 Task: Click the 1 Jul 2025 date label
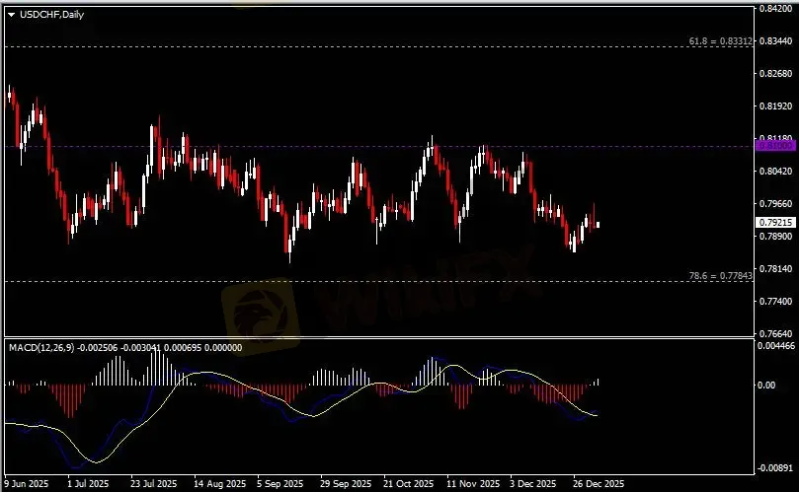[x=88, y=483]
